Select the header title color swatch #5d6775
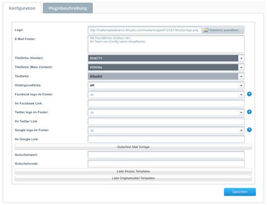The image size is (267, 205). pyautogui.click(x=163, y=58)
